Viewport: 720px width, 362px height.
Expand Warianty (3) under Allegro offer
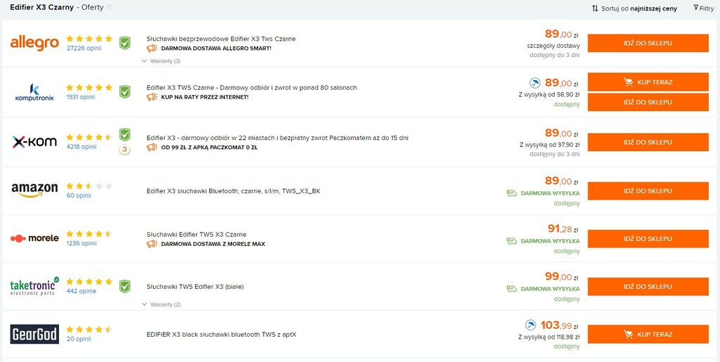tap(161, 61)
